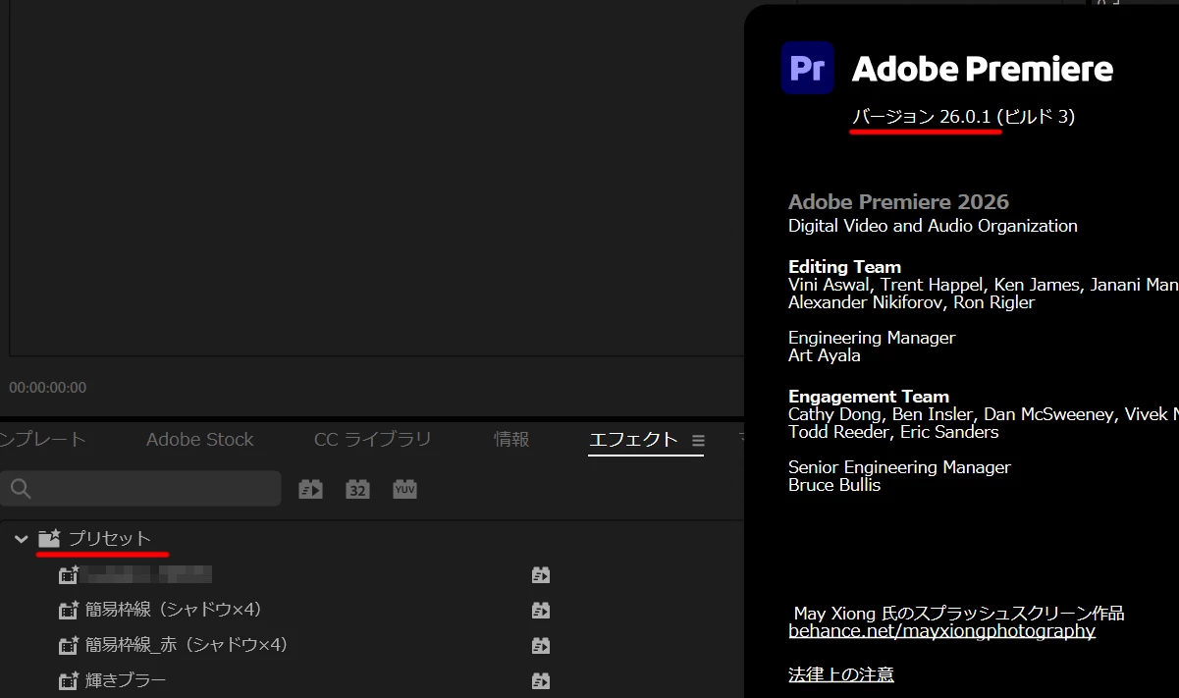
Task: Filter by YUV effects icon
Action: 404,489
